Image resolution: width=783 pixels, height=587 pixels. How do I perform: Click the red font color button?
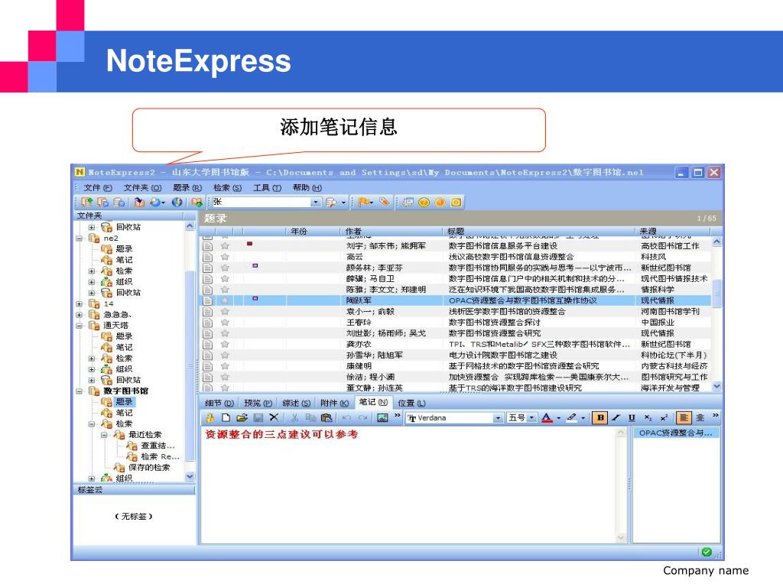click(547, 418)
